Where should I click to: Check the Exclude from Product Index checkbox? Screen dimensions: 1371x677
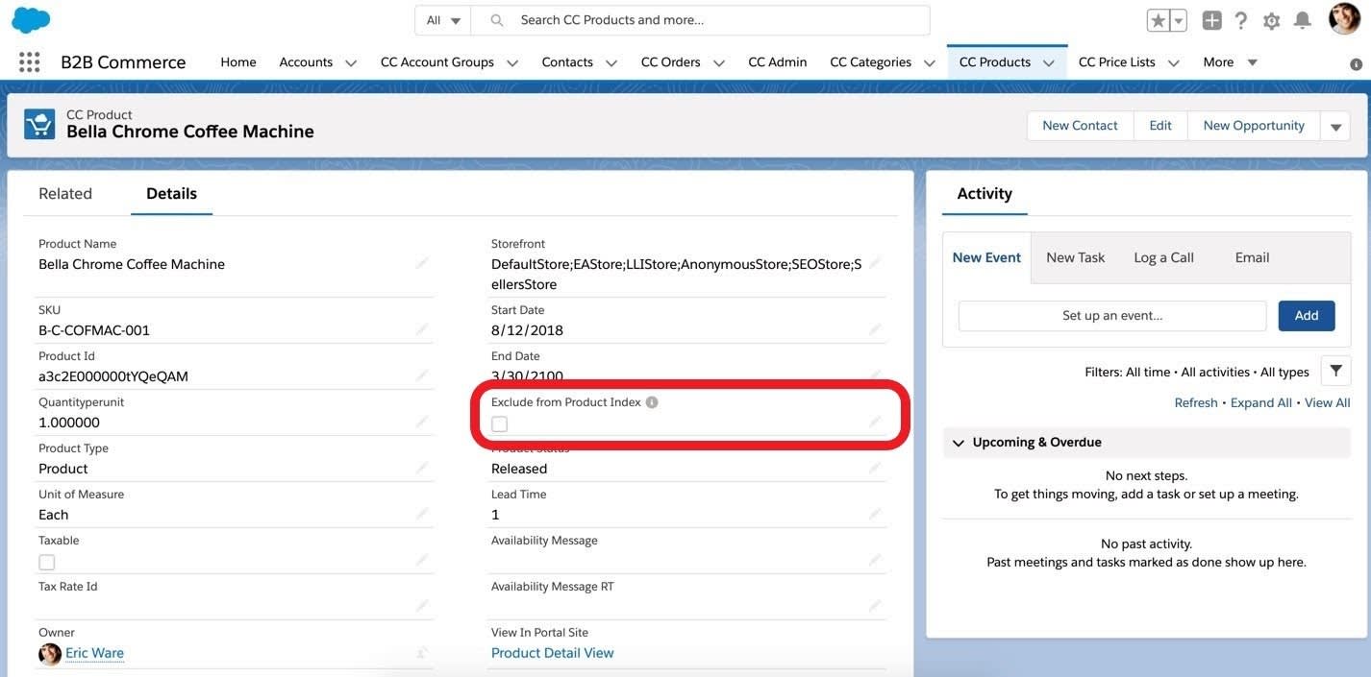[x=500, y=423]
